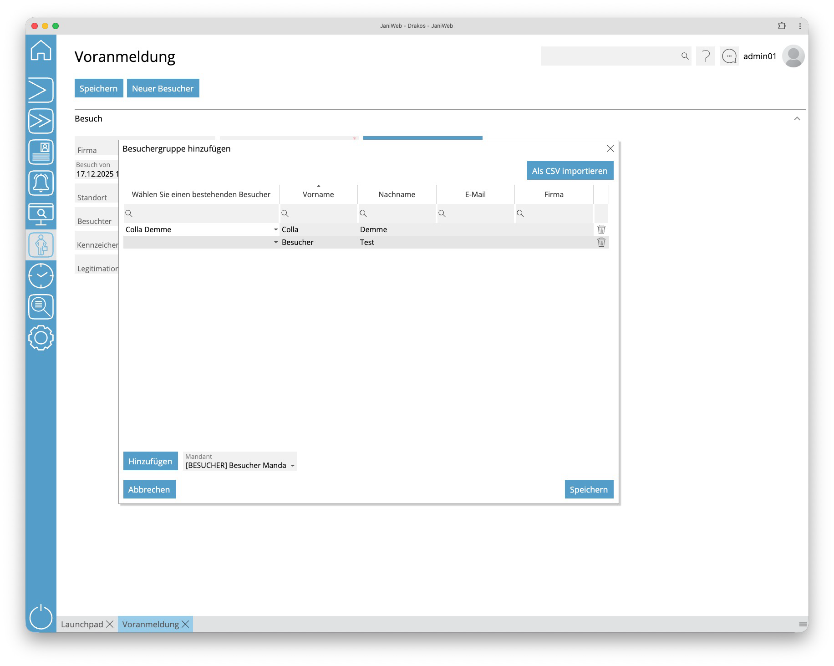Sort by the Vorname column header
The image size is (834, 666).
click(x=318, y=194)
